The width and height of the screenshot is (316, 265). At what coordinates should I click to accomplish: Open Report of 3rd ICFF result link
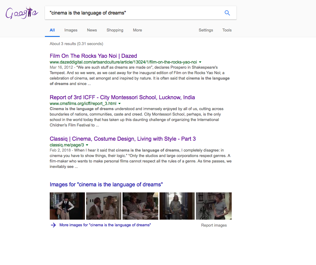[122, 97]
